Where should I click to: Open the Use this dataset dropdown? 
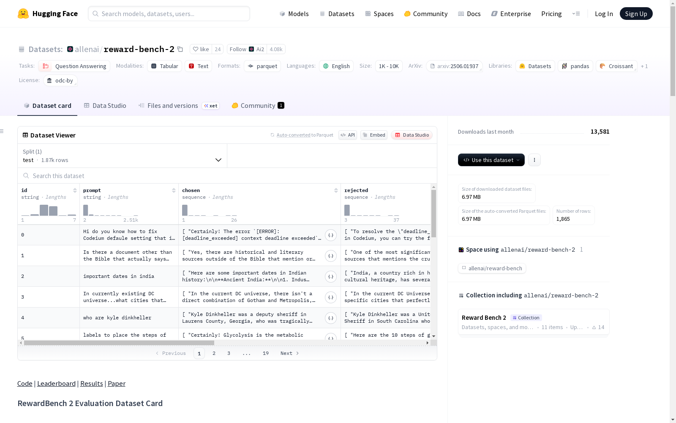click(491, 160)
